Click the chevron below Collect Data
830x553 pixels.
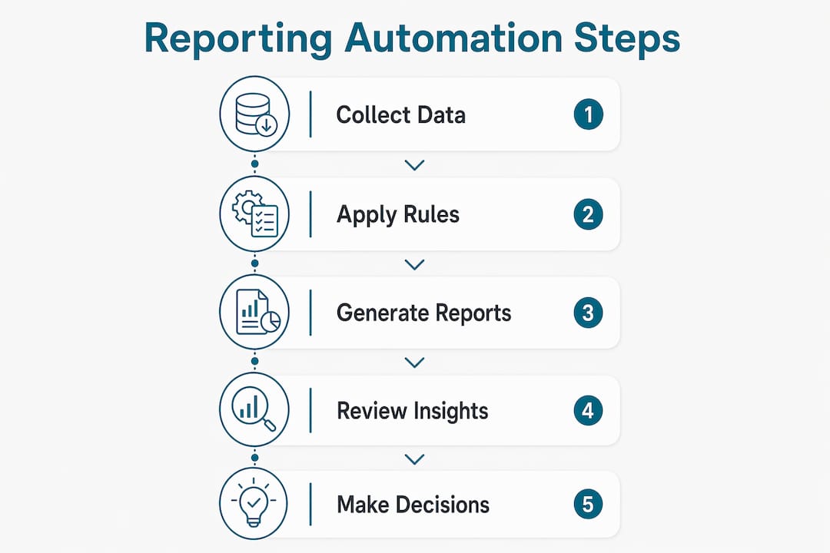pos(414,165)
